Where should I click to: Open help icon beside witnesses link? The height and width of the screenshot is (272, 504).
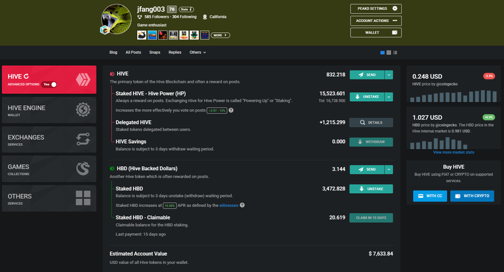pyautogui.click(x=242, y=205)
